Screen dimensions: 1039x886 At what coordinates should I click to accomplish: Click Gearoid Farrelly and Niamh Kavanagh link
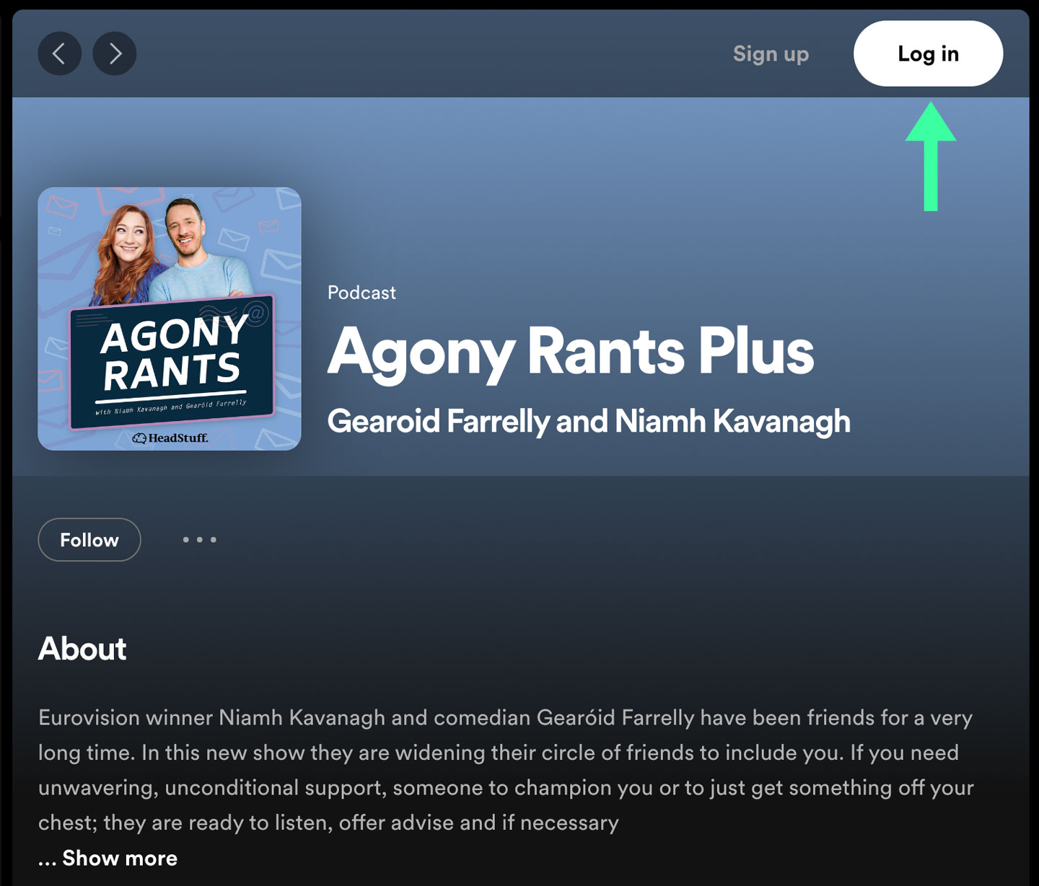pos(588,422)
